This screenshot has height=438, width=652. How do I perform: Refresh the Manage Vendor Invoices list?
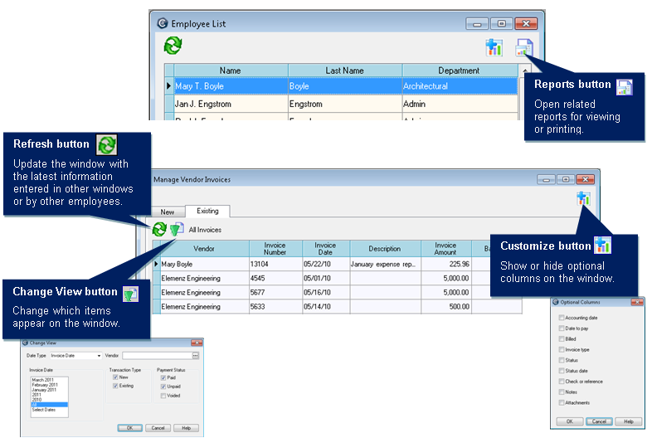pos(159,229)
